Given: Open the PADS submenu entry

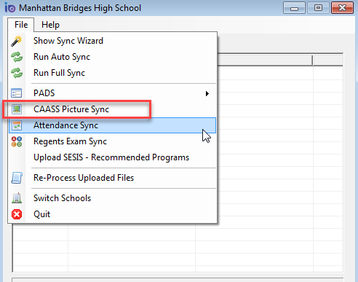Looking at the screenshot, I should 112,93.
